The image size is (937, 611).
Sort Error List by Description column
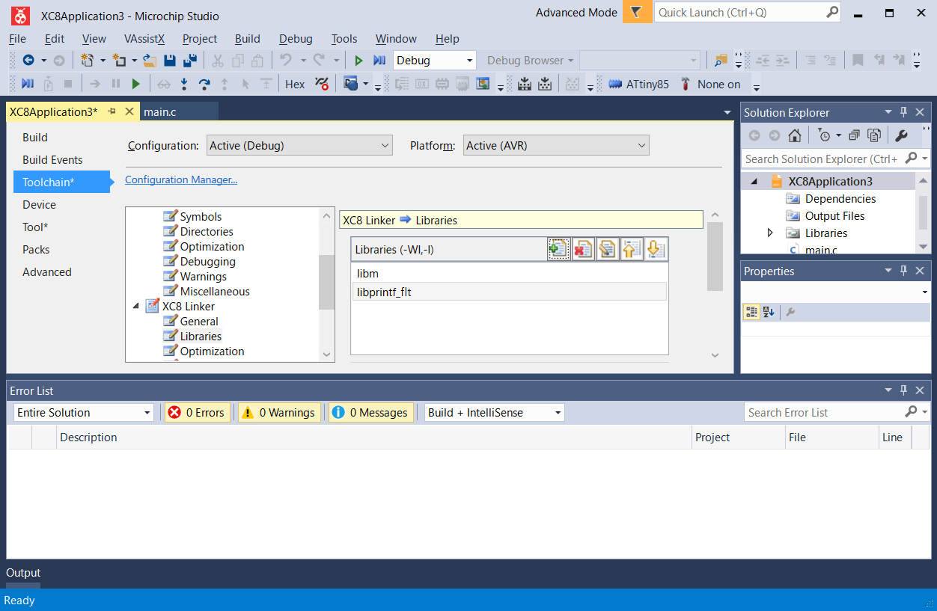(x=374, y=437)
